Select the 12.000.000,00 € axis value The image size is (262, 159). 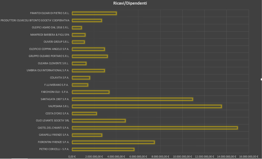204,156
